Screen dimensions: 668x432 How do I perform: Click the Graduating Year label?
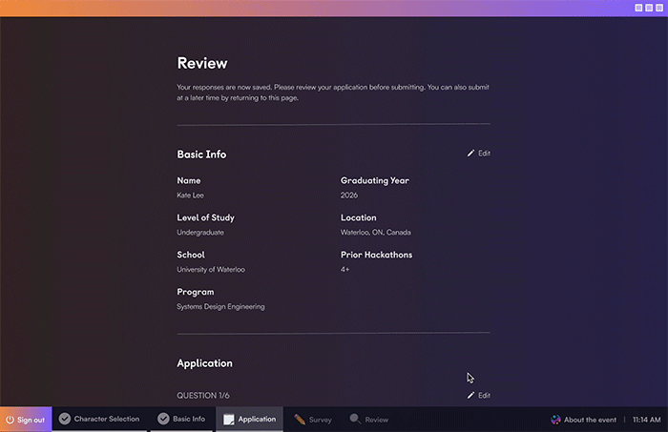pyautogui.click(x=375, y=180)
